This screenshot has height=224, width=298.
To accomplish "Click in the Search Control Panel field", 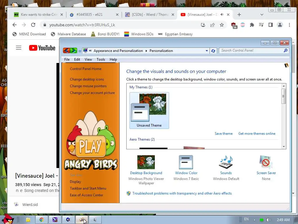I will coord(251,50).
